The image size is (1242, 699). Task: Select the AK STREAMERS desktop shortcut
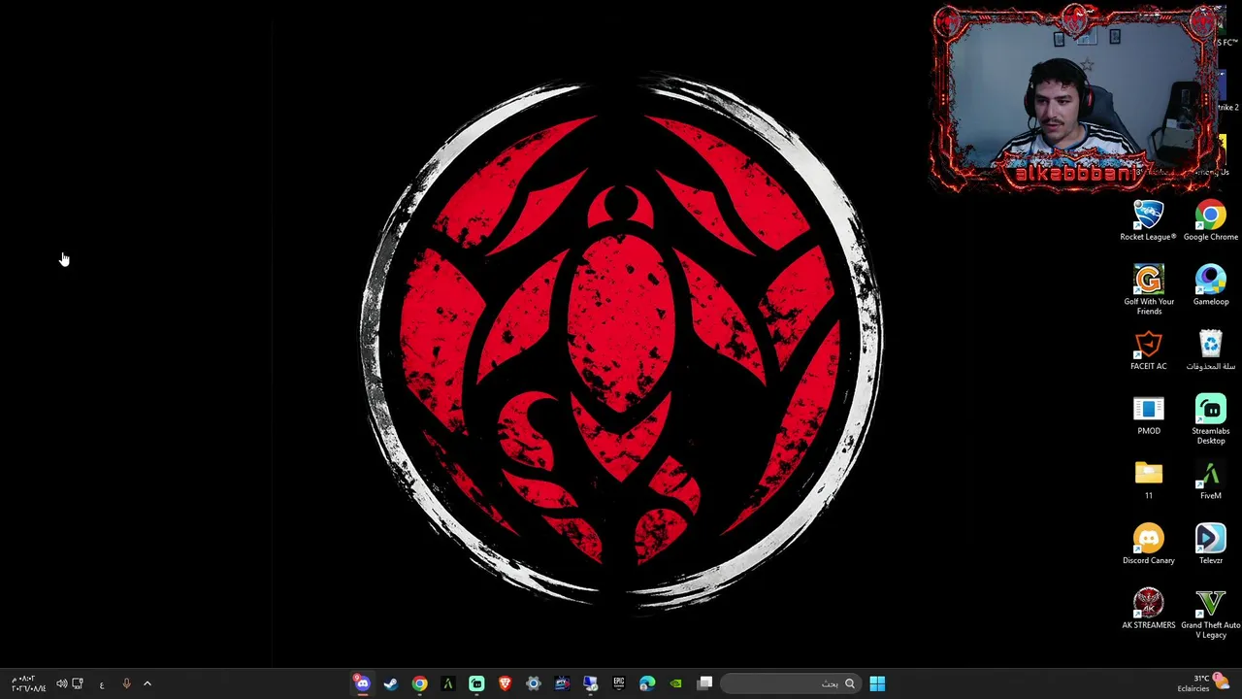tap(1148, 610)
